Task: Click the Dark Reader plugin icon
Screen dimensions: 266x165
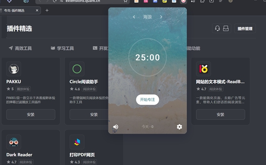Action: tap(14, 142)
